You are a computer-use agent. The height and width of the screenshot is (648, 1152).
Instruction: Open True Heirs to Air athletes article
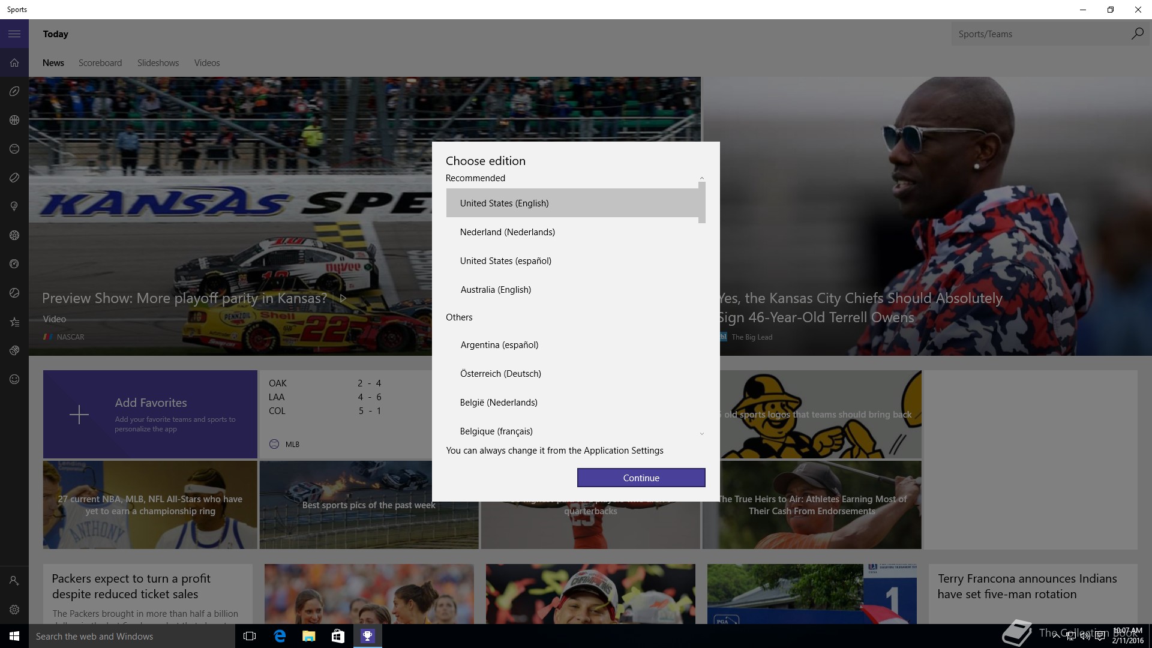click(812, 505)
